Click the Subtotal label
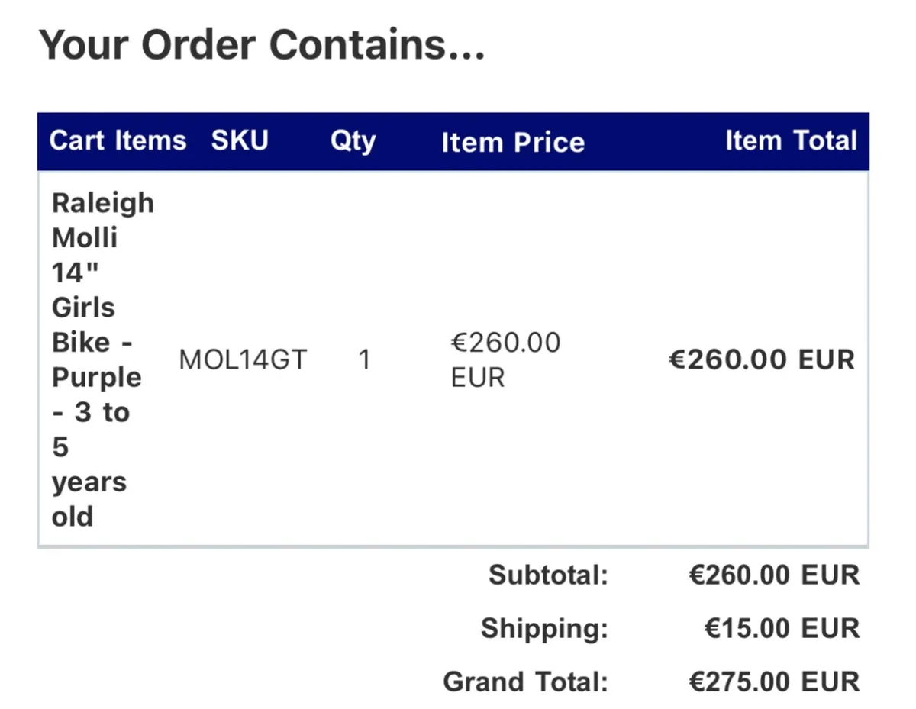The image size is (916, 709). tap(548, 575)
